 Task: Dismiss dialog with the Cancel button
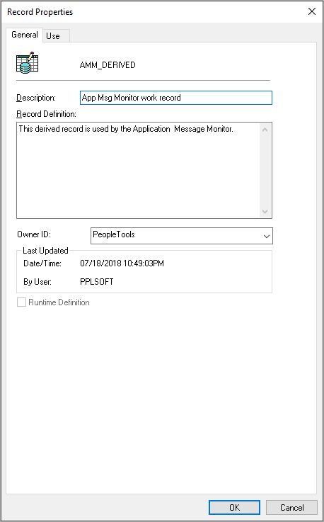pyautogui.click(x=291, y=507)
